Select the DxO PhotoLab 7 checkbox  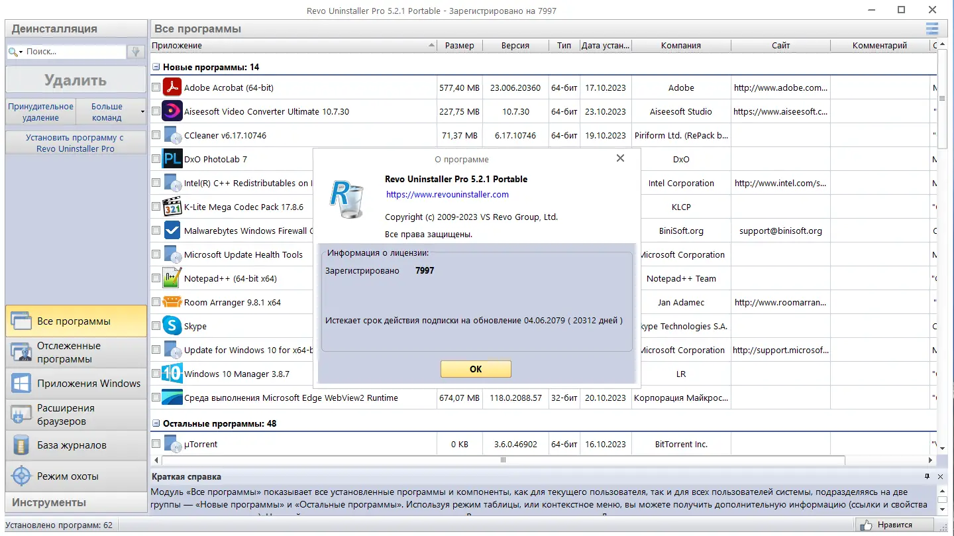click(156, 159)
